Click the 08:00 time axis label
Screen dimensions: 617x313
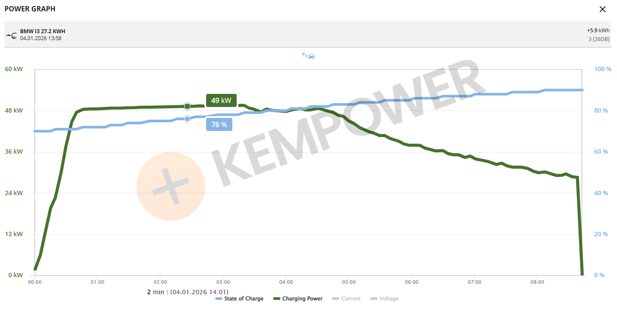point(537,282)
